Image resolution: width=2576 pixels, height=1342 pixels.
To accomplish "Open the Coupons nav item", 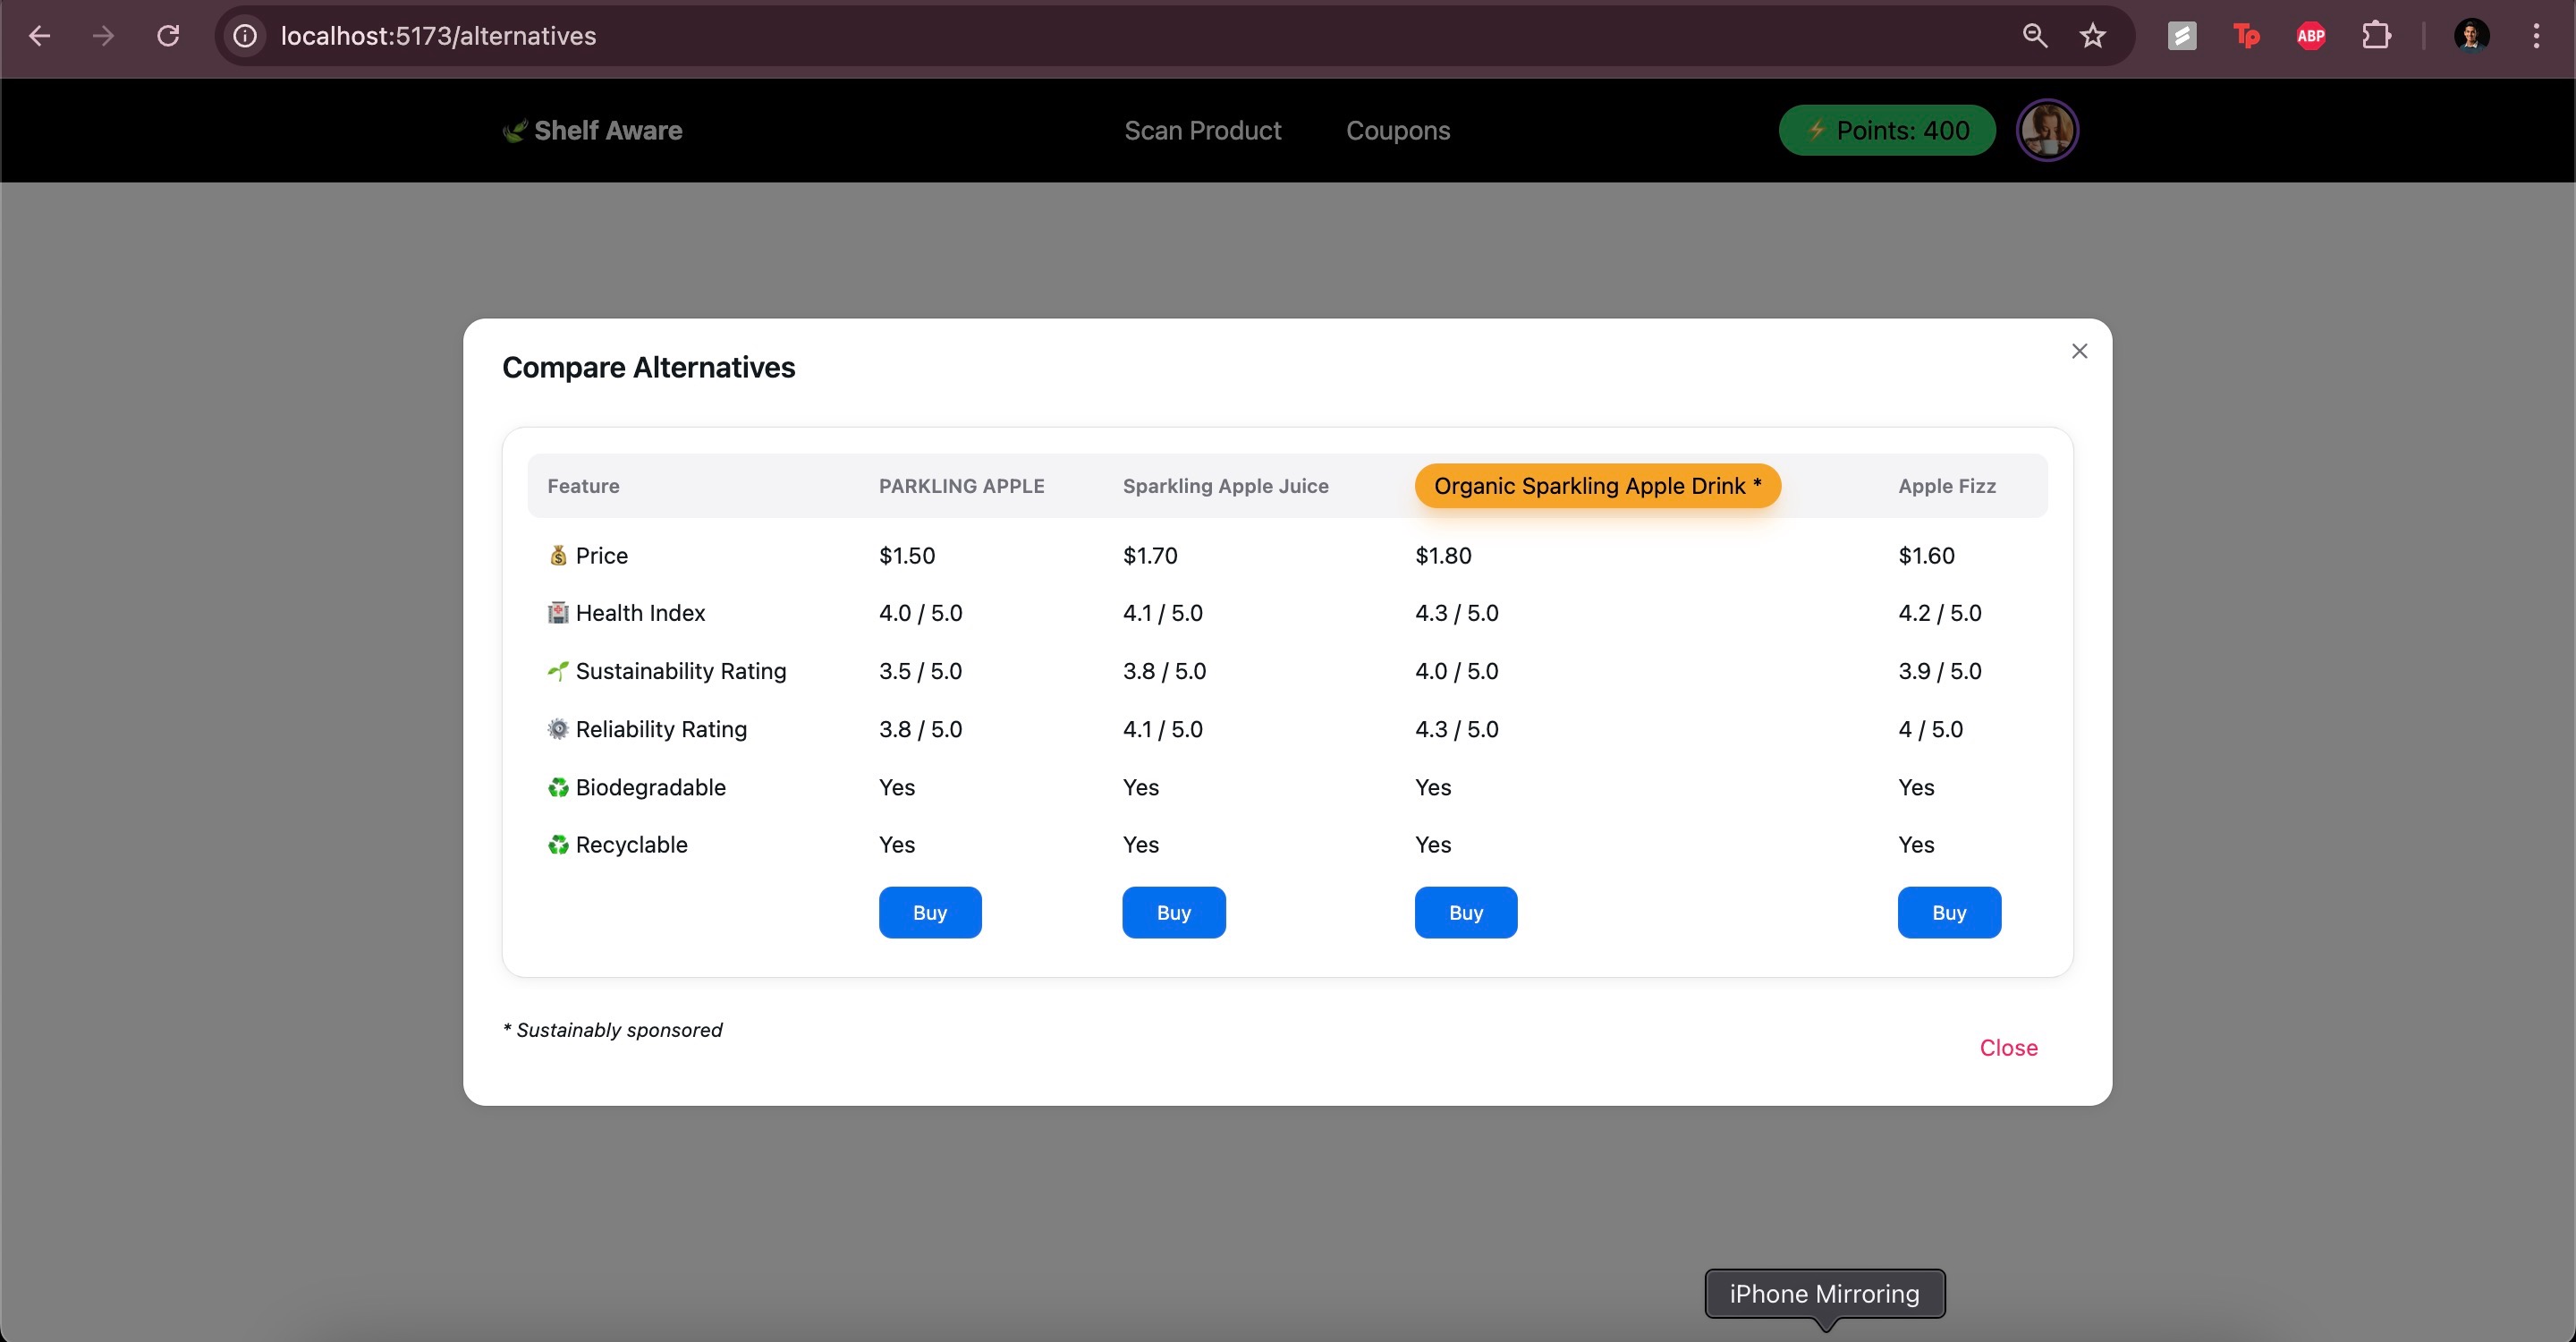I will tap(1397, 130).
